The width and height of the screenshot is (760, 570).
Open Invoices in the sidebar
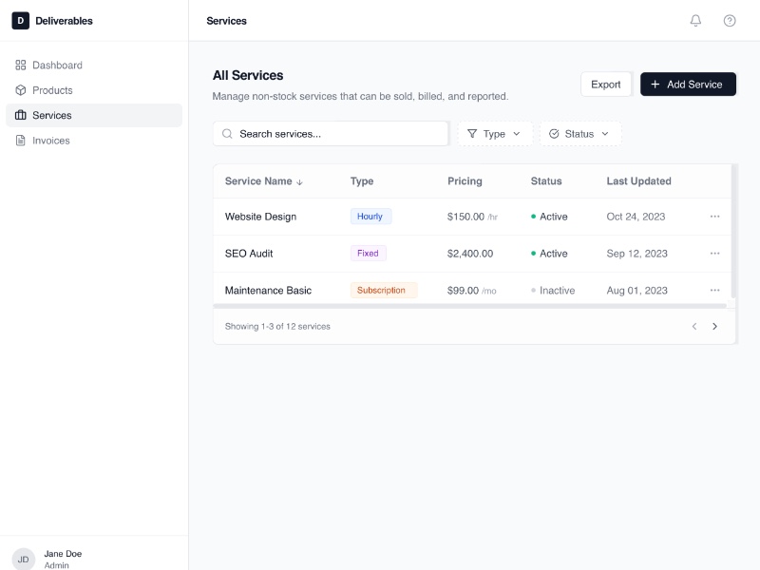click(51, 141)
